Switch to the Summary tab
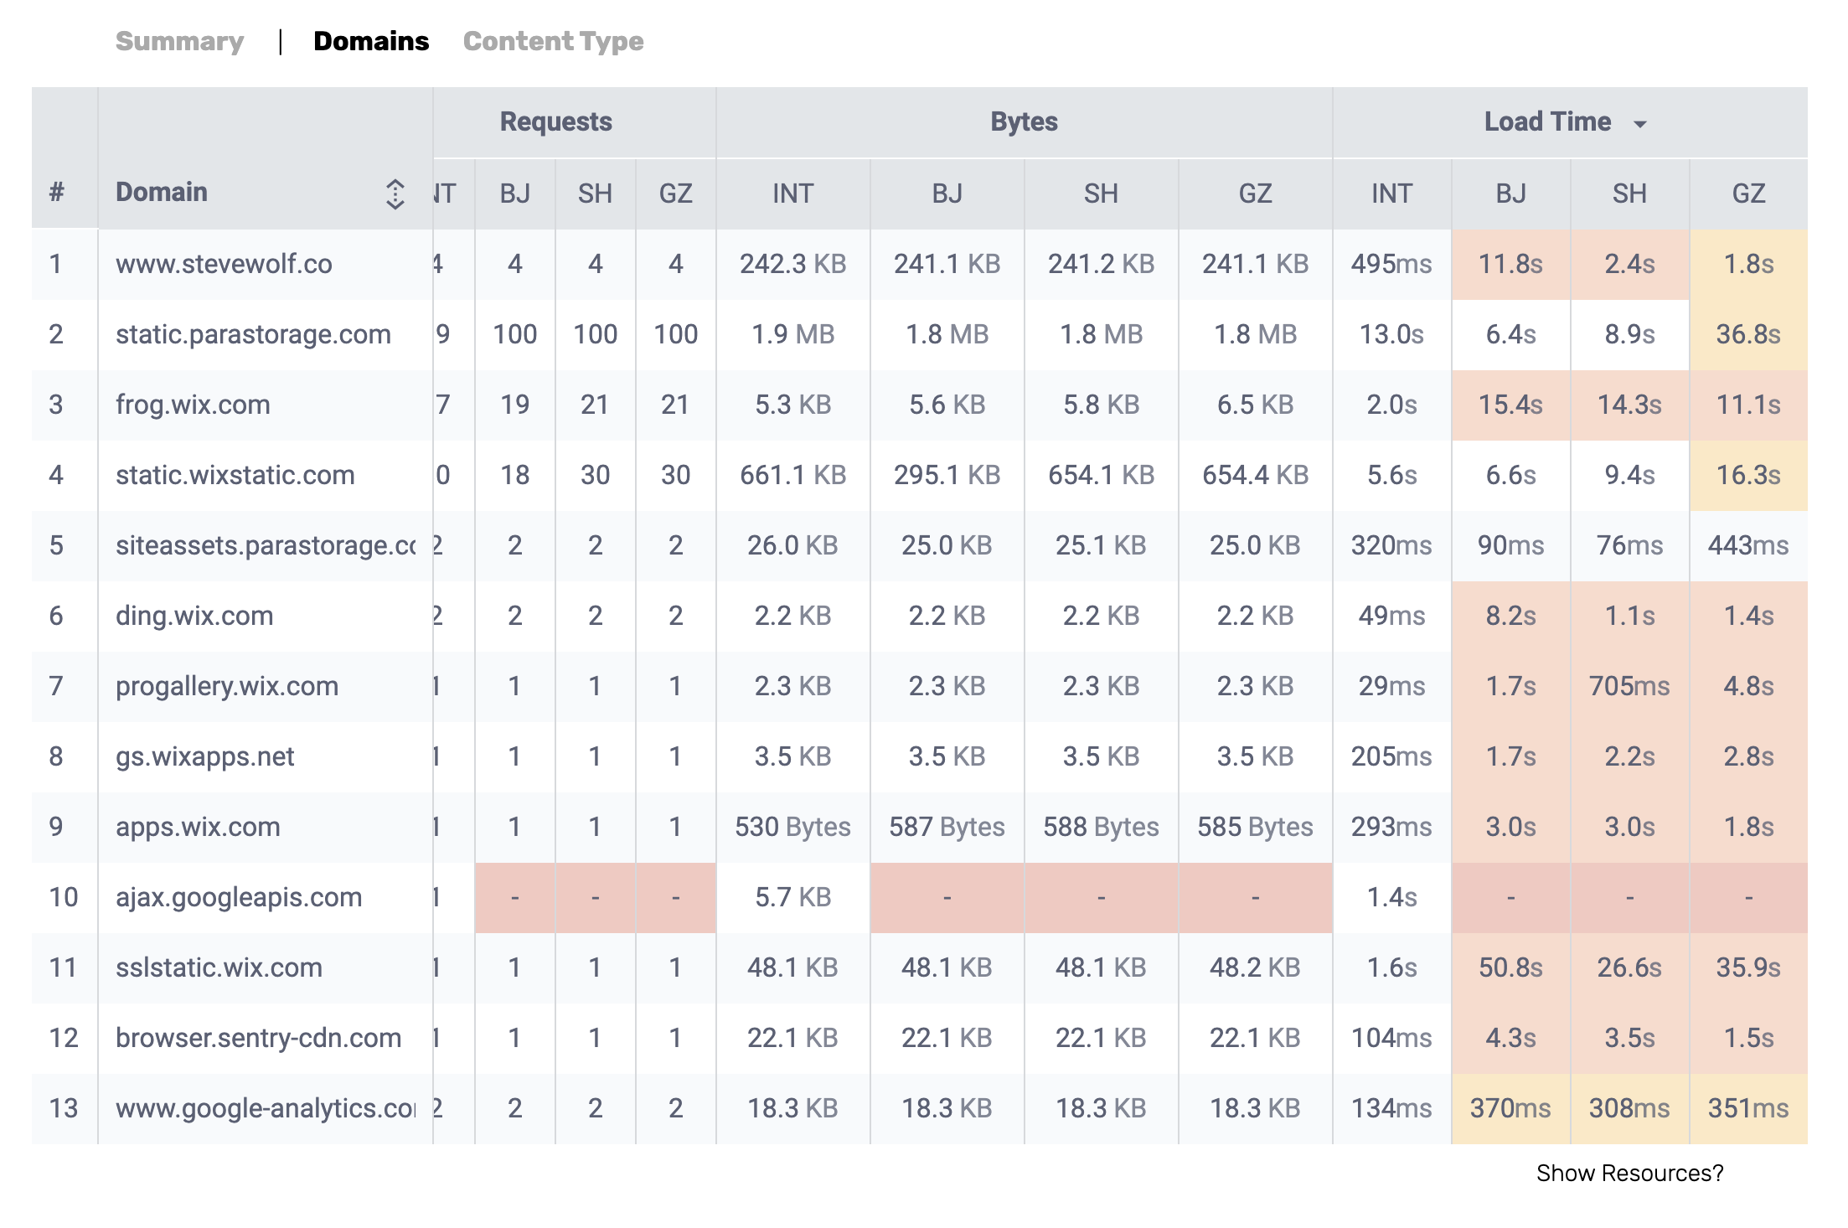 (x=179, y=41)
